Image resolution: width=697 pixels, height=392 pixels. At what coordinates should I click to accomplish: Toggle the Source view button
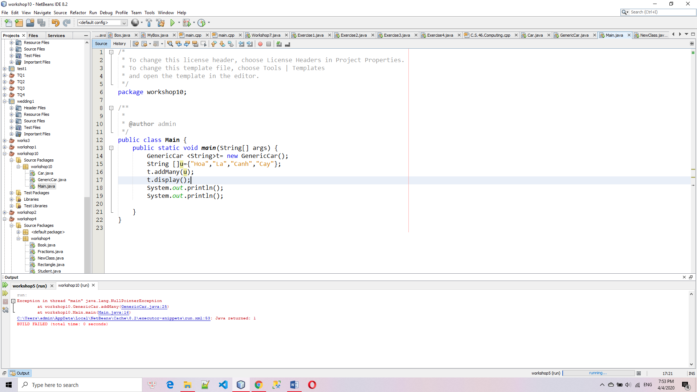101,44
